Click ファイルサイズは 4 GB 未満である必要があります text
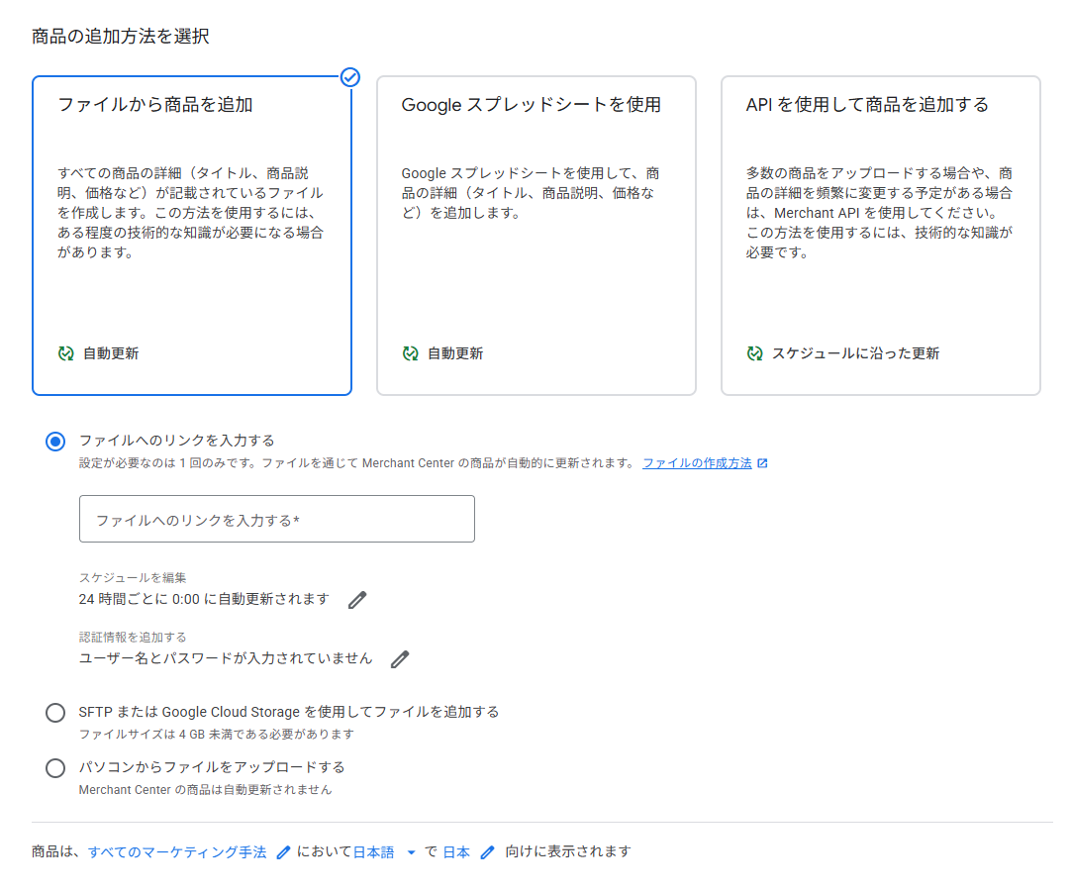Image resolution: width=1071 pixels, height=892 pixels. 217,735
